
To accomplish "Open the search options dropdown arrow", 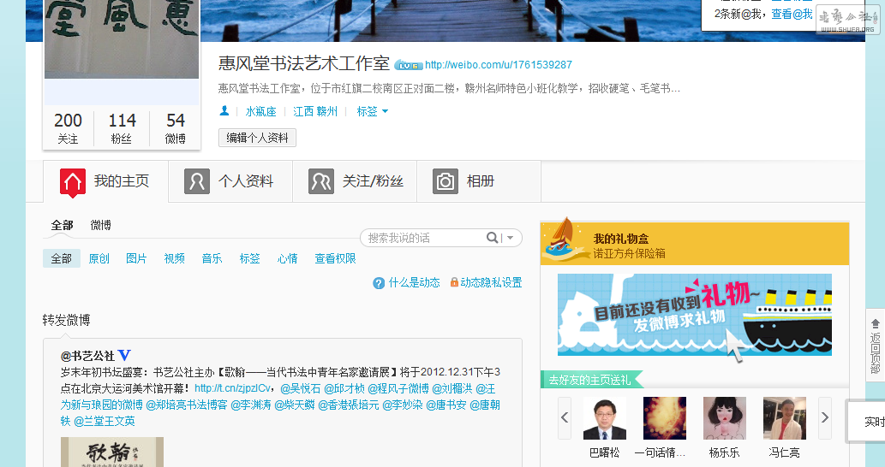I will pos(511,238).
